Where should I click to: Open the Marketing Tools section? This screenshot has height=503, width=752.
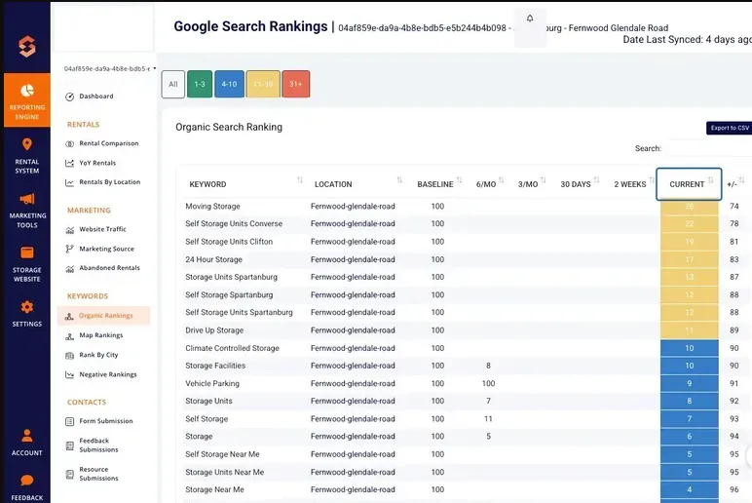coord(27,211)
